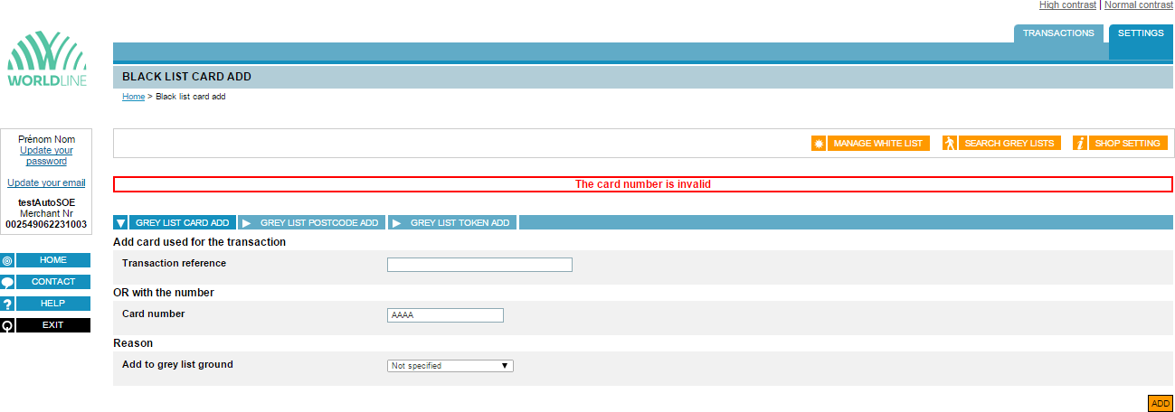
Task: Click the Home breadcrumb link
Action: click(x=133, y=97)
